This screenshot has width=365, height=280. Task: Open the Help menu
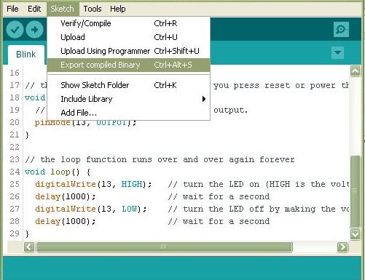tap(118, 9)
